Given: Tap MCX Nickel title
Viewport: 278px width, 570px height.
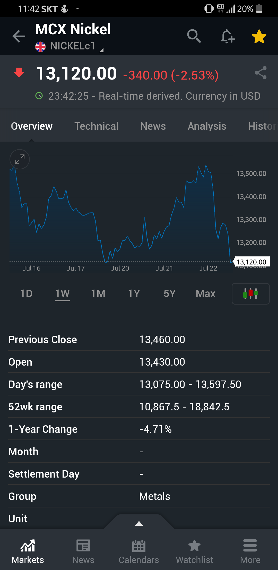Looking at the screenshot, I should coord(73,29).
